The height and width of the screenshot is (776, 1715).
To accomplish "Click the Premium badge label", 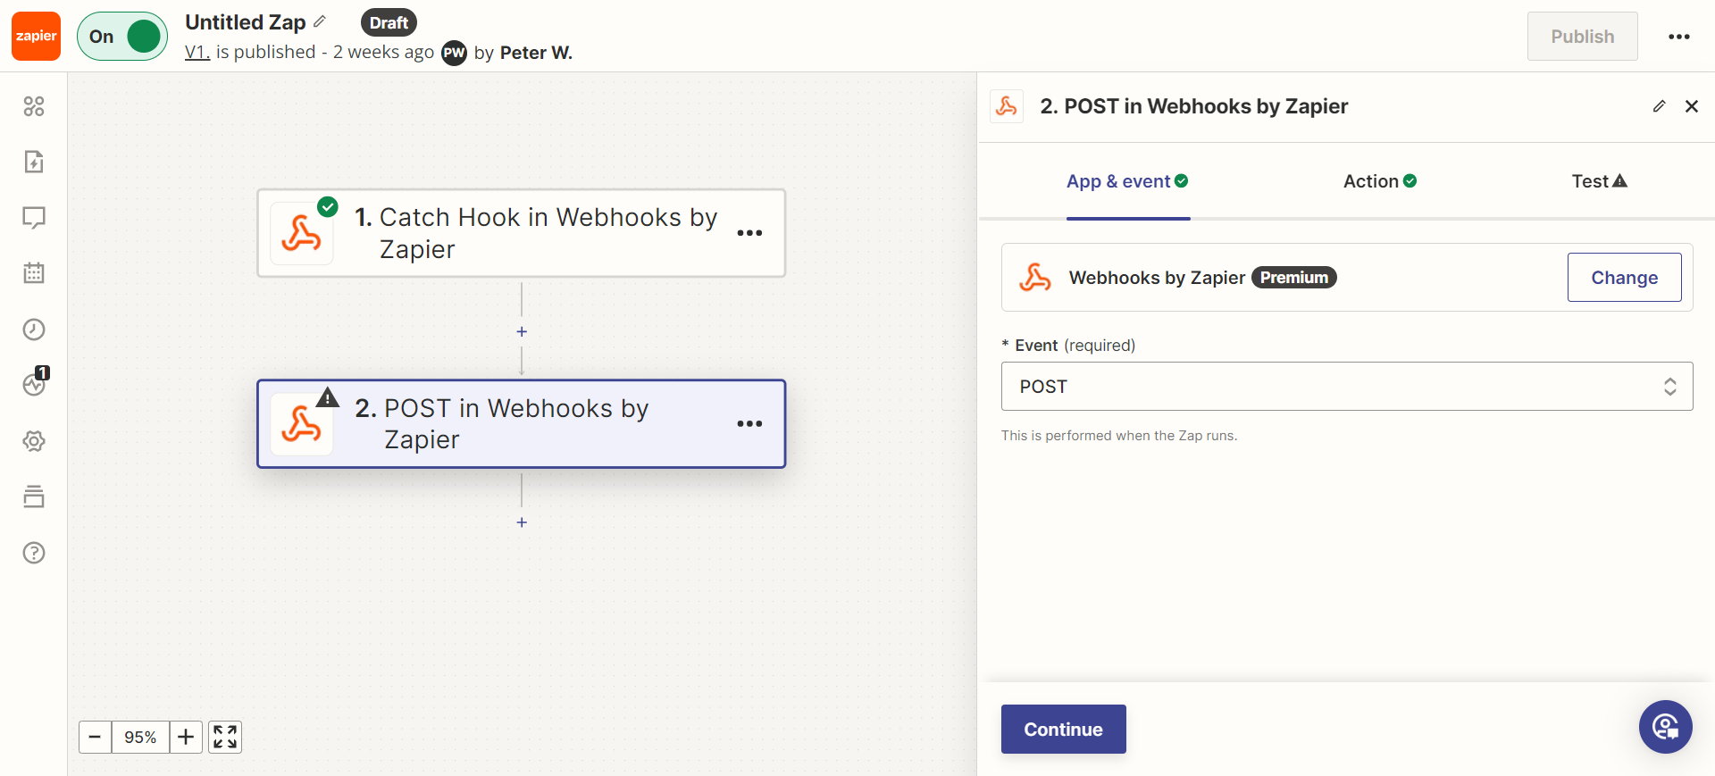I will point(1293,278).
